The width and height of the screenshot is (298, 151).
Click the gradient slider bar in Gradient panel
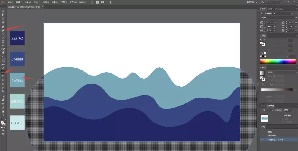[x=277, y=90]
